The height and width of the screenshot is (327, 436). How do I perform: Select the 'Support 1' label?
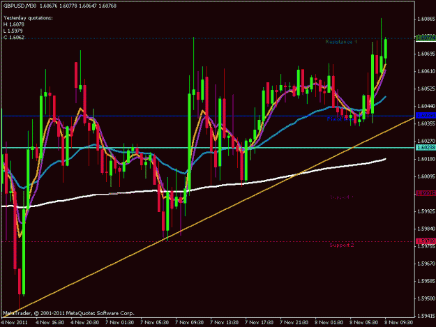point(342,197)
